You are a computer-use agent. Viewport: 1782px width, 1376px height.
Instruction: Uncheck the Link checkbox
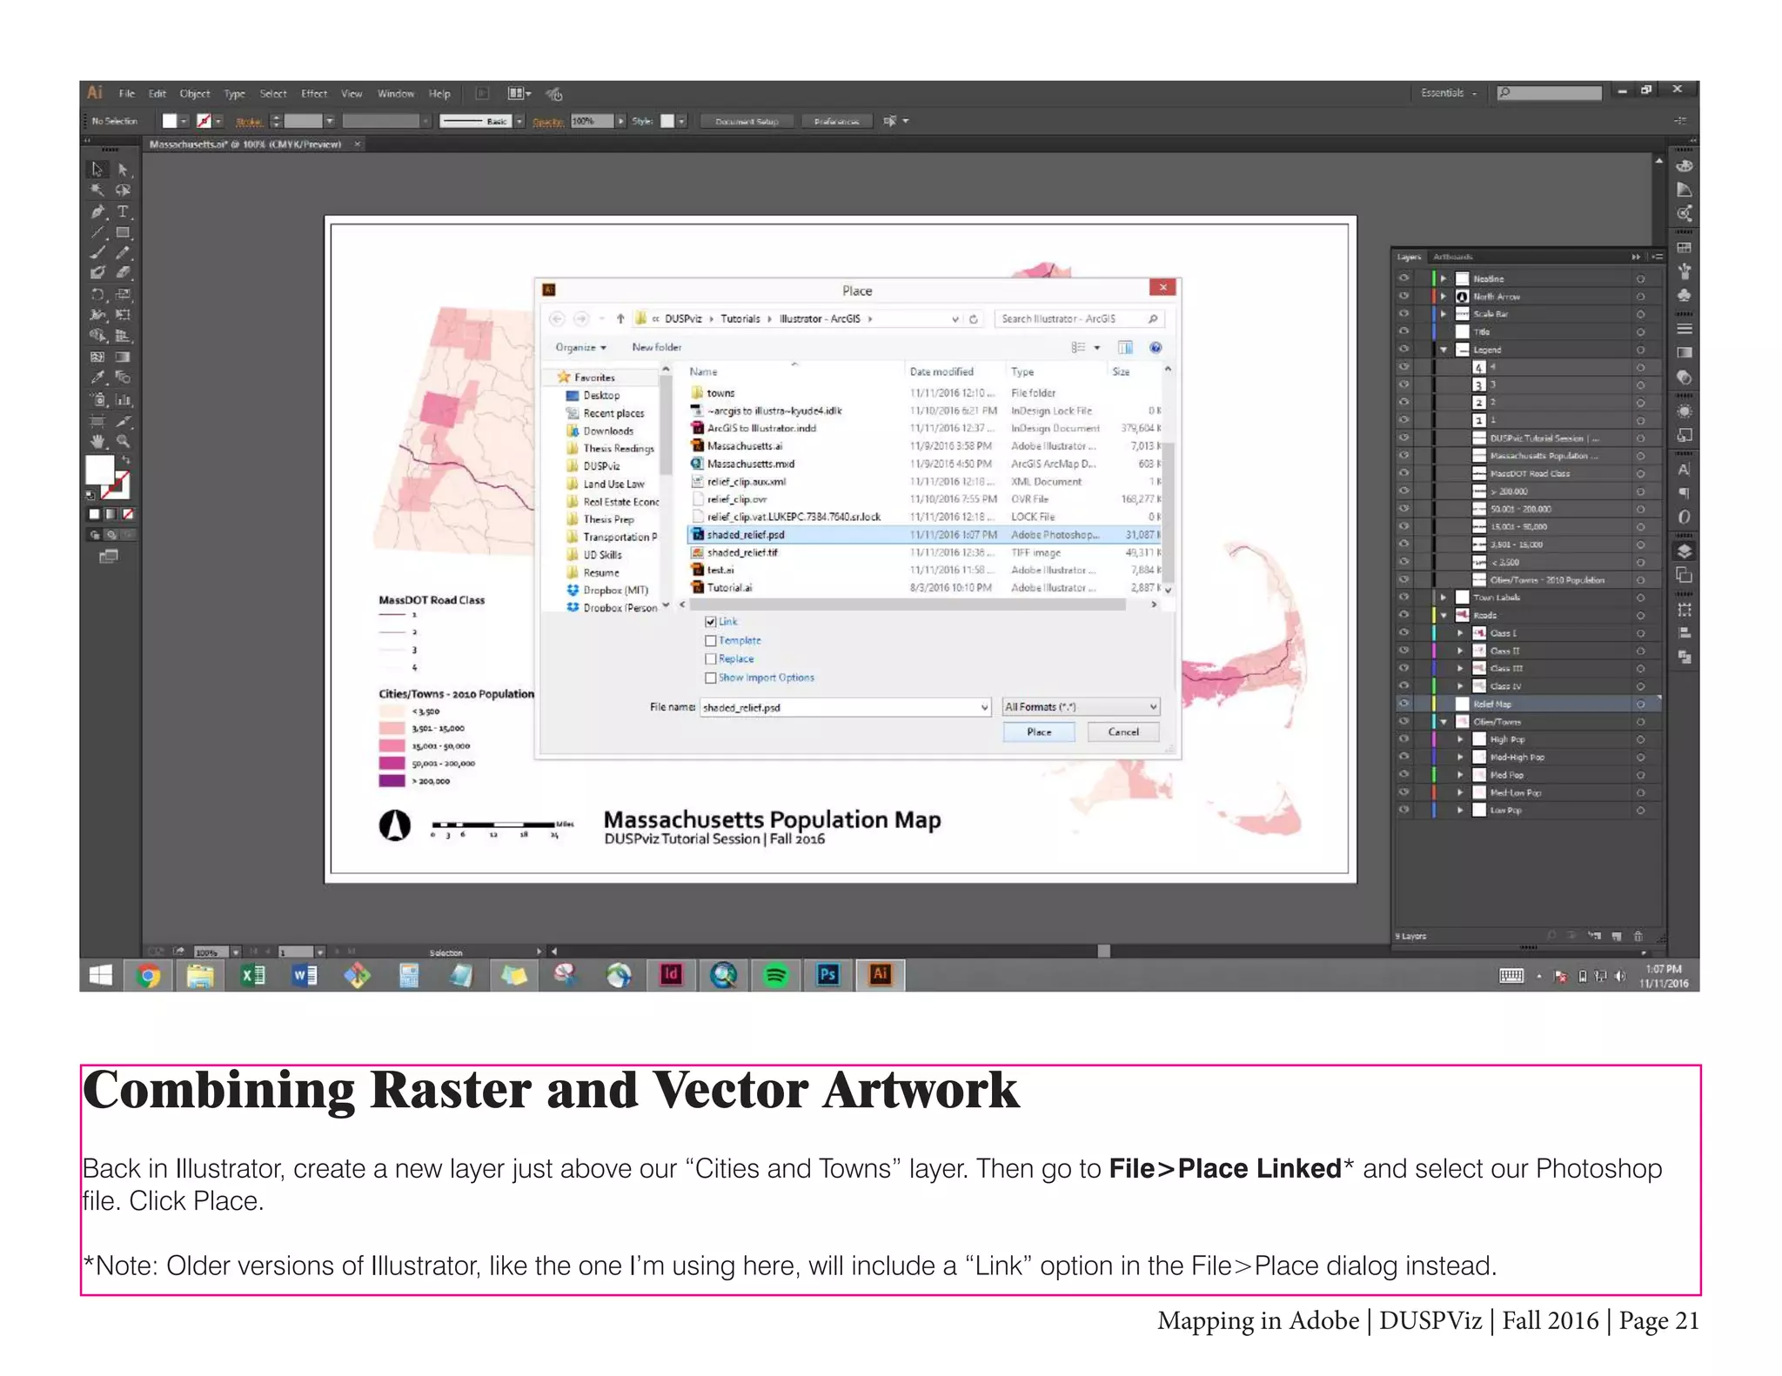click(x=711, y=622)
